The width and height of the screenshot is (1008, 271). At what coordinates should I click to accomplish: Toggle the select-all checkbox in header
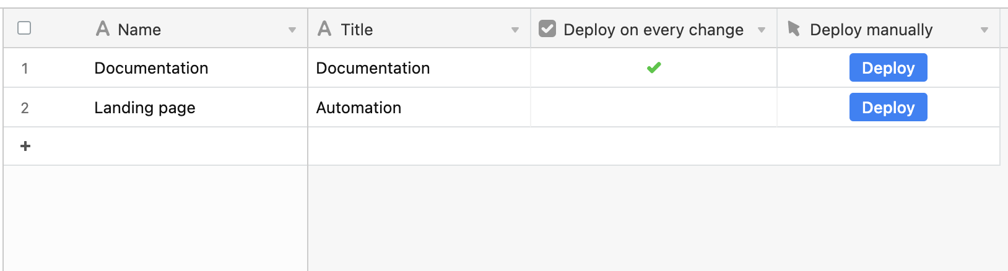tap(24, 28)
